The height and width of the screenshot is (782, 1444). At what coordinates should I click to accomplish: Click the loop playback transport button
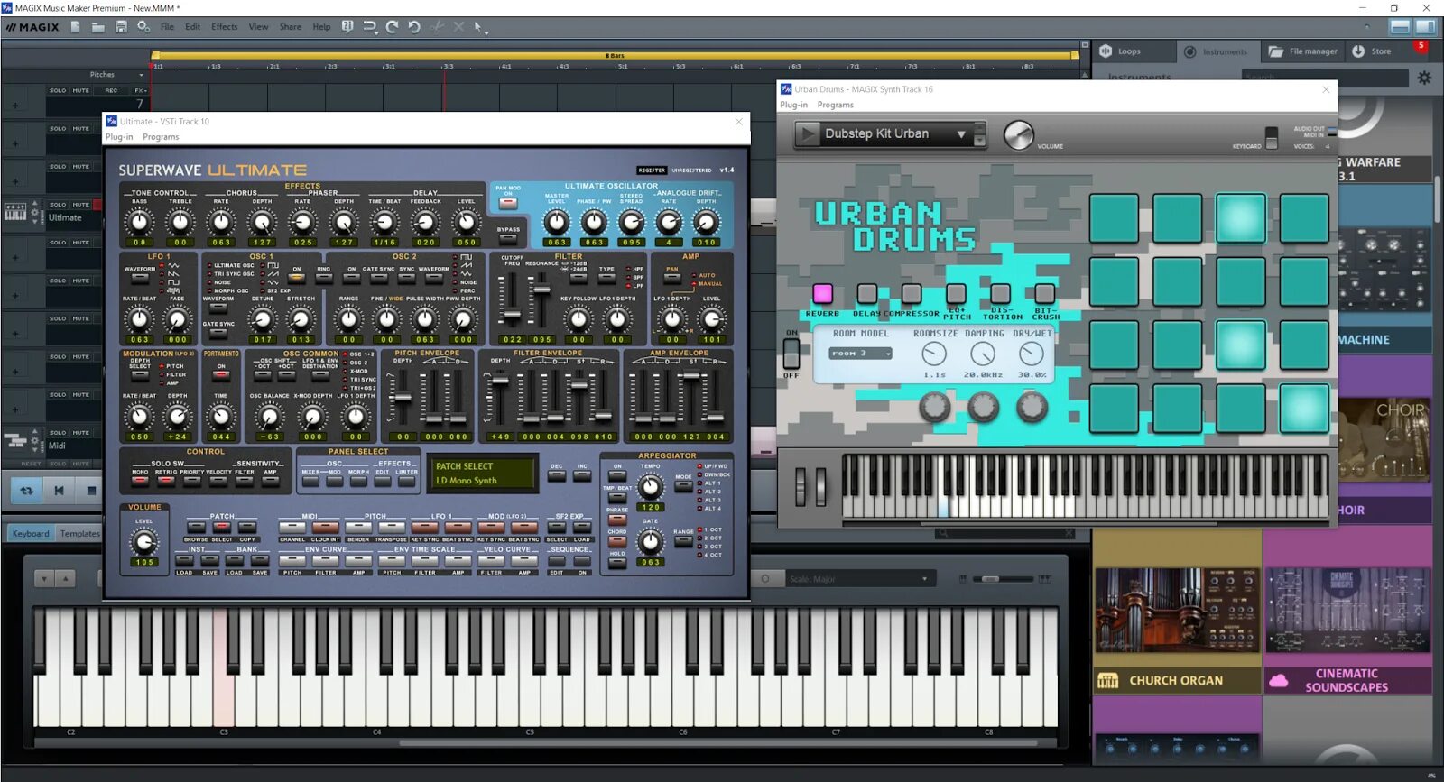pos(26,491)
